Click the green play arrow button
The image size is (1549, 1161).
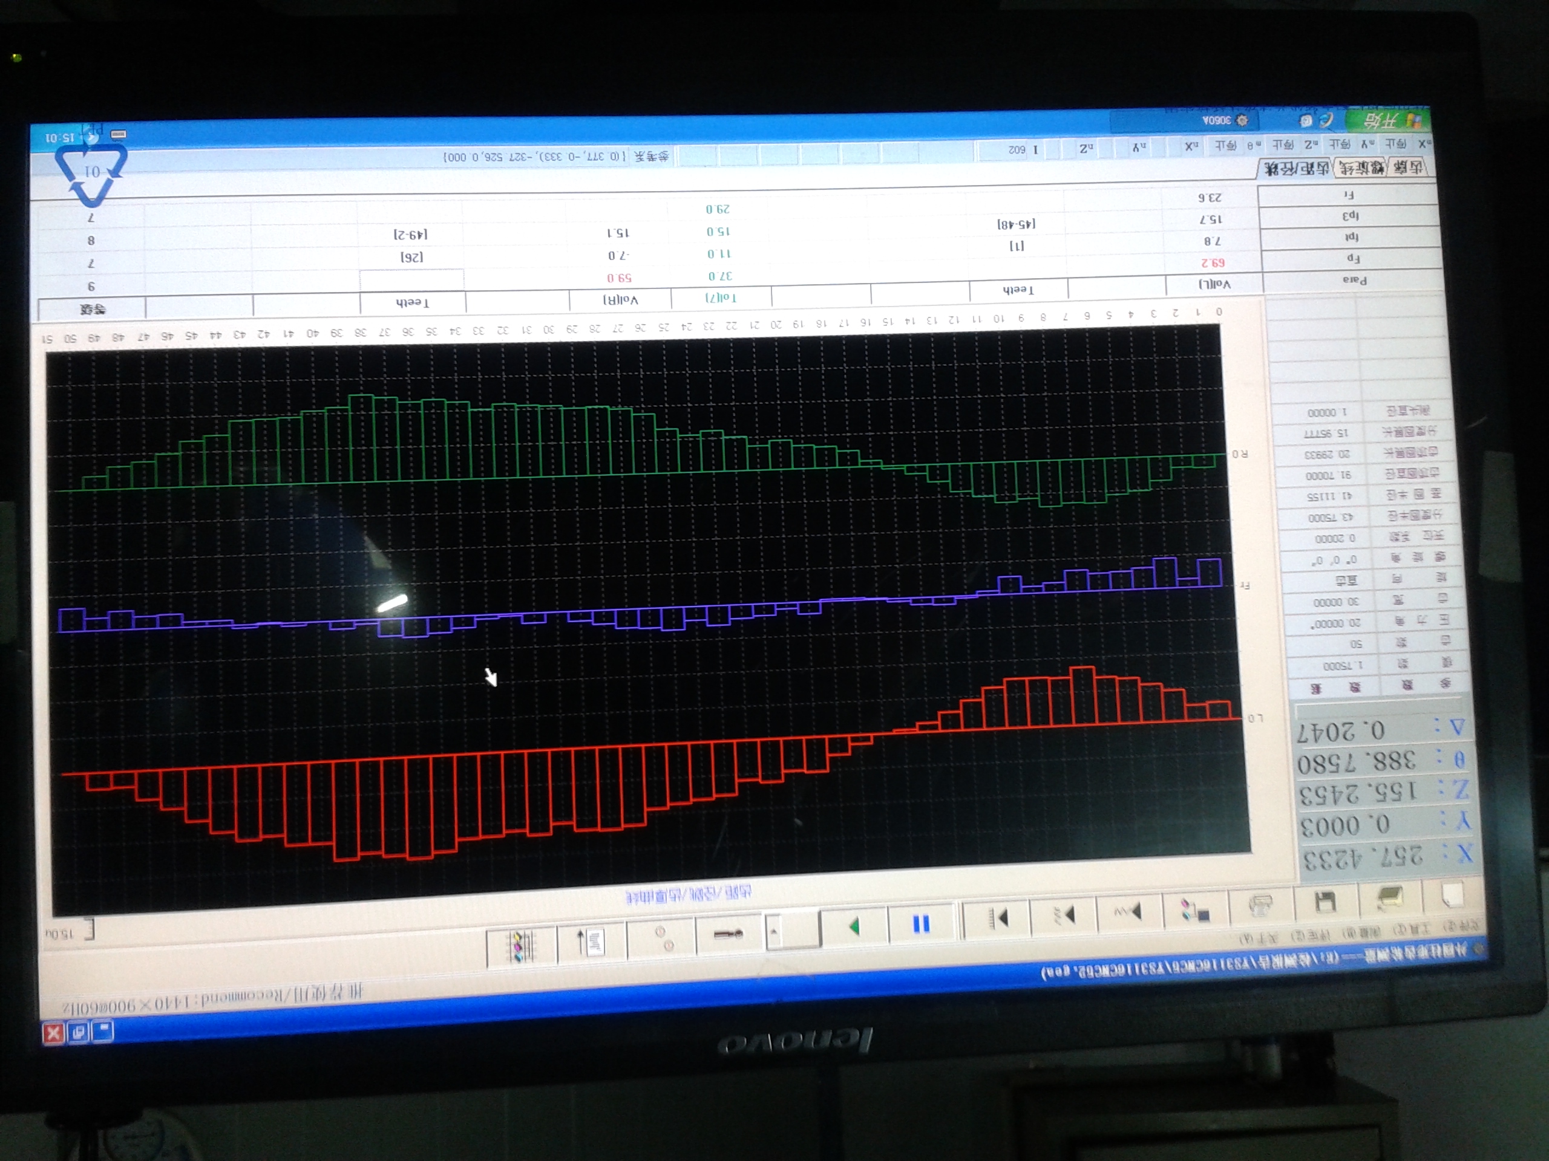854,927
